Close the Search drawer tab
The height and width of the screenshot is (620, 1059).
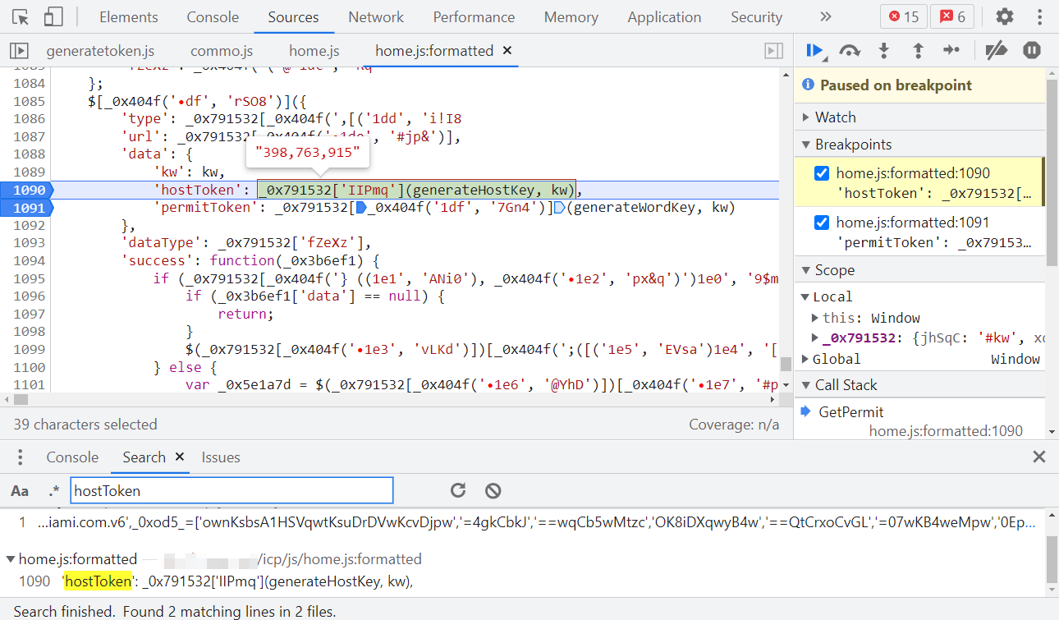[x=180, y=457]
